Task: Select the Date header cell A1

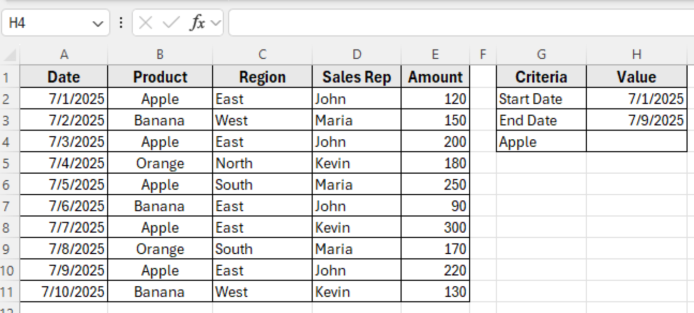Action: coord(64,77)
